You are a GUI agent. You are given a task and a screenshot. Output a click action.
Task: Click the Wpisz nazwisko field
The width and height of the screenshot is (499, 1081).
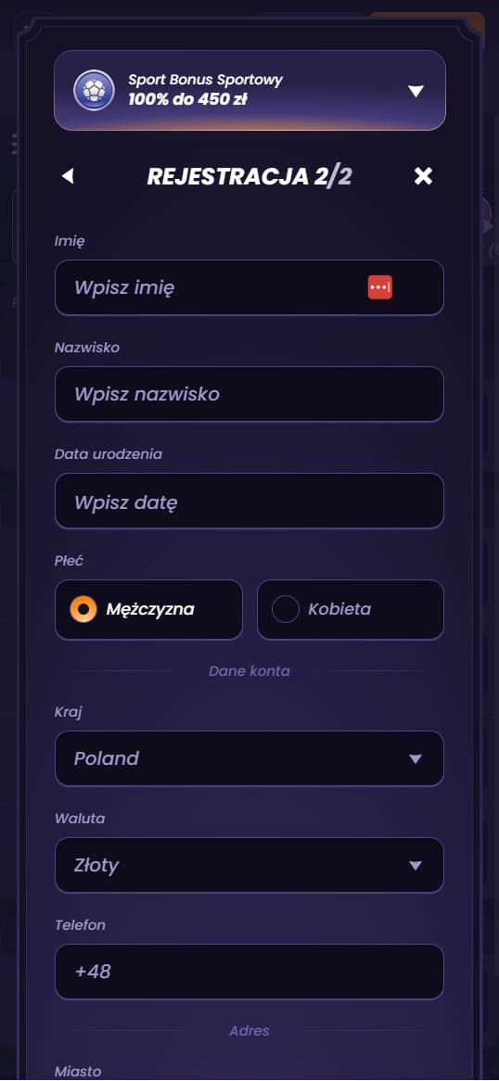tap(249, 394)
